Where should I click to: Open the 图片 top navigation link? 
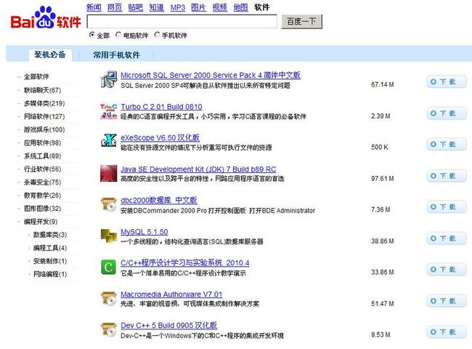198,7
